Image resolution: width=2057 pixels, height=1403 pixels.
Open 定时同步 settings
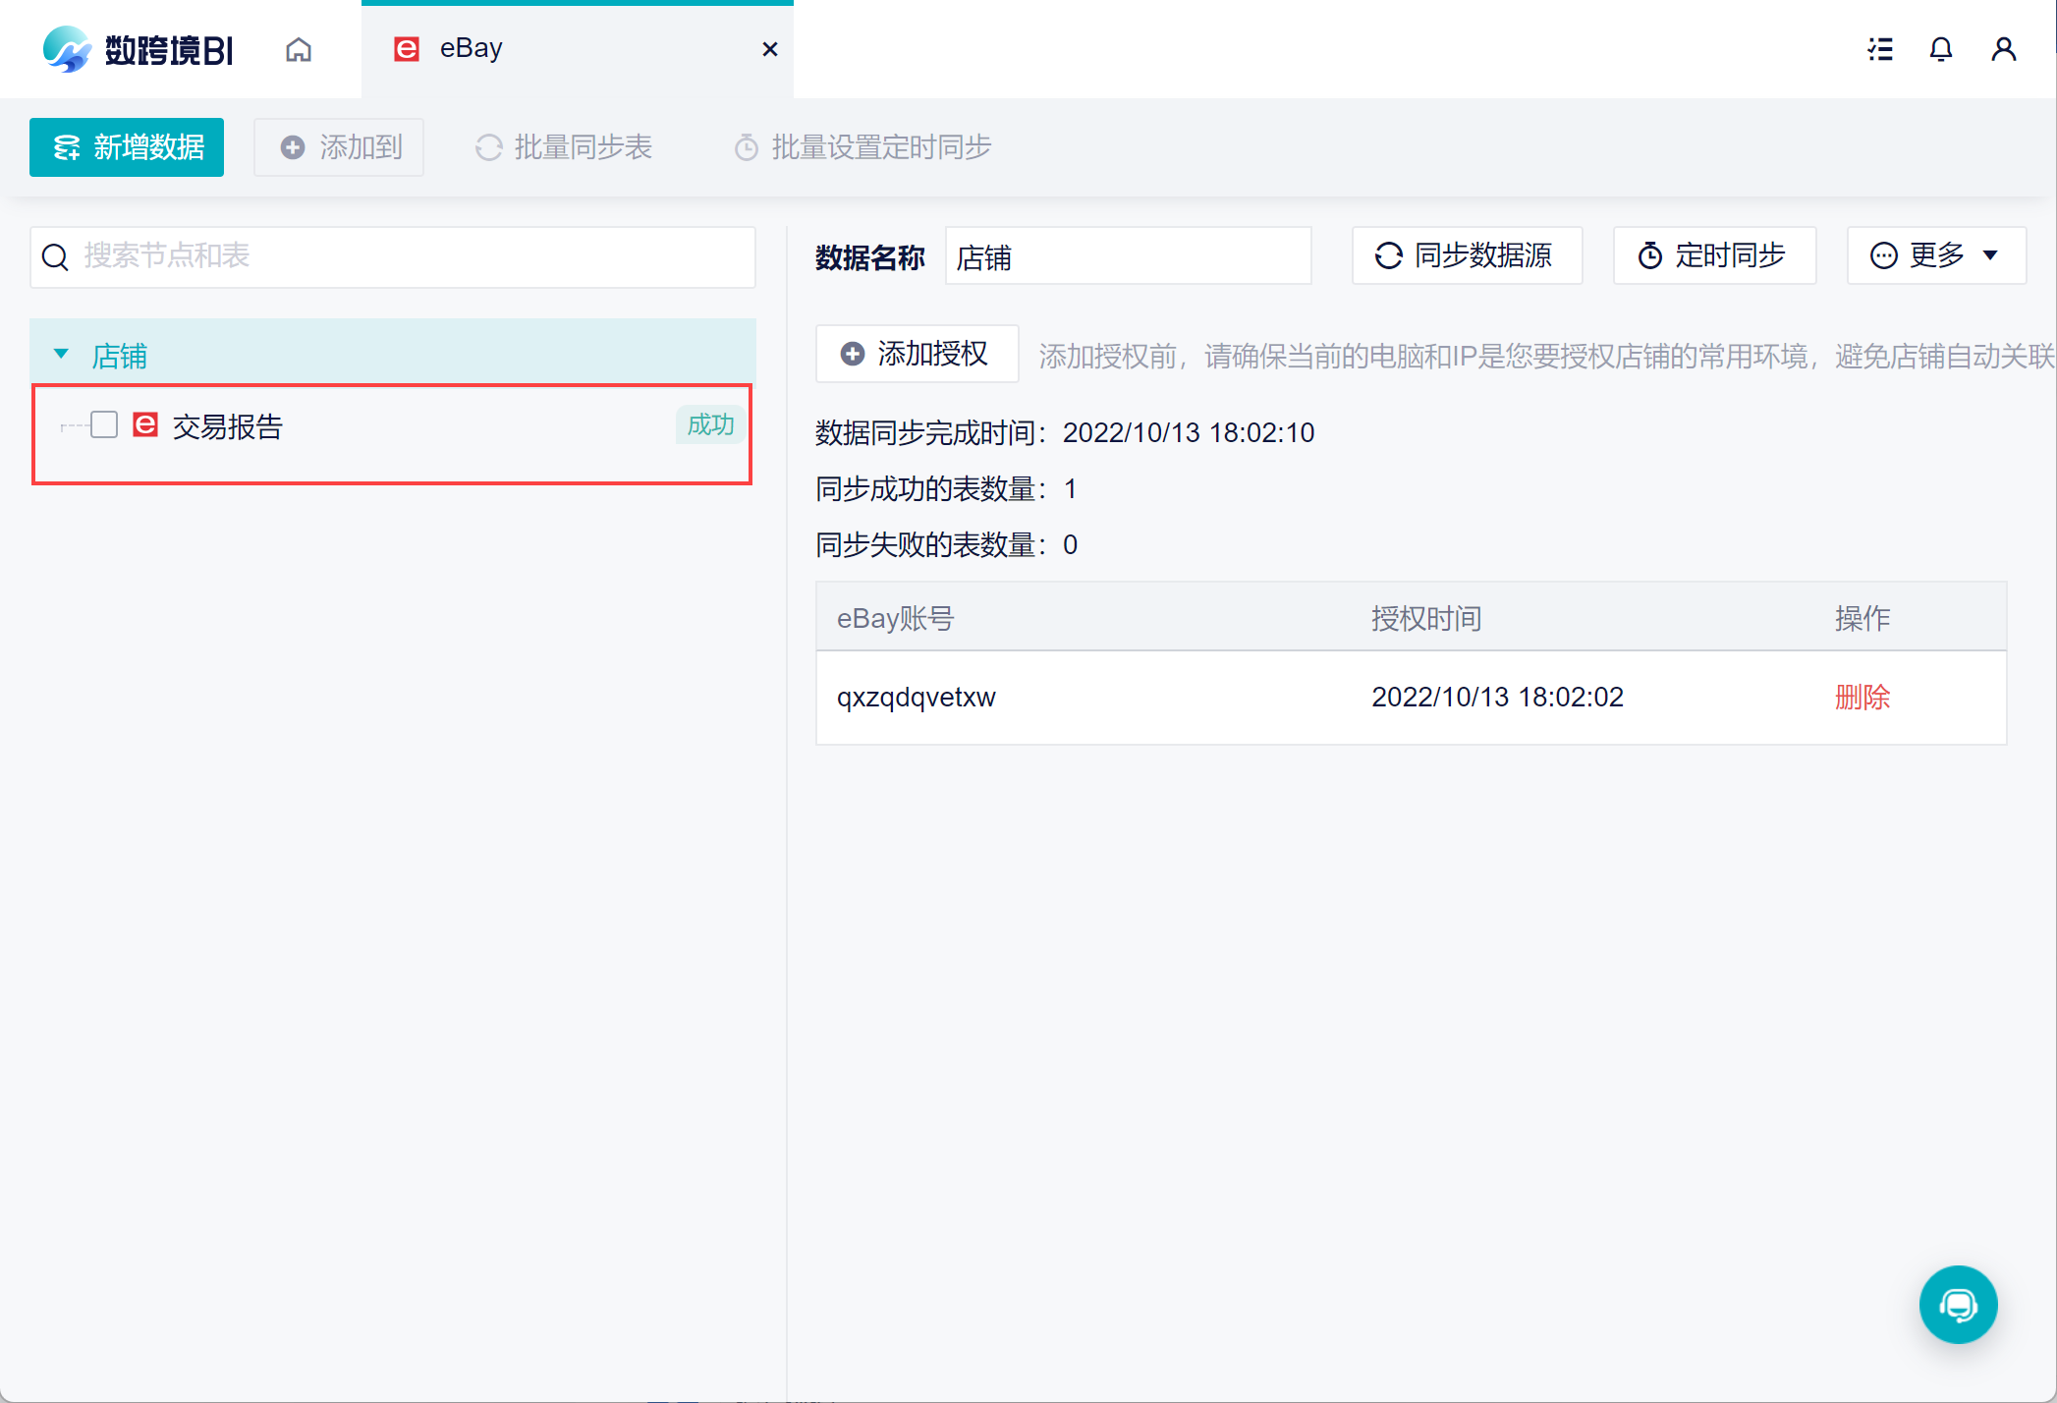click(x=1714, y=255)
